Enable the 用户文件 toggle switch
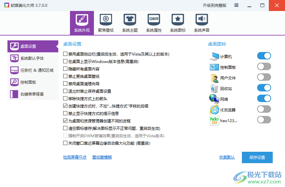This screenshot has width=285, height=187. click(x=264, y=77)
